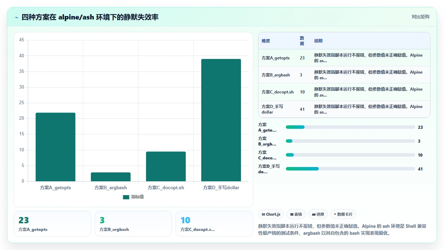The width and height of the screenshot is (444, 250).
Task: Click the 方案A_getopts bar in the chart
Action: (55, 147)
